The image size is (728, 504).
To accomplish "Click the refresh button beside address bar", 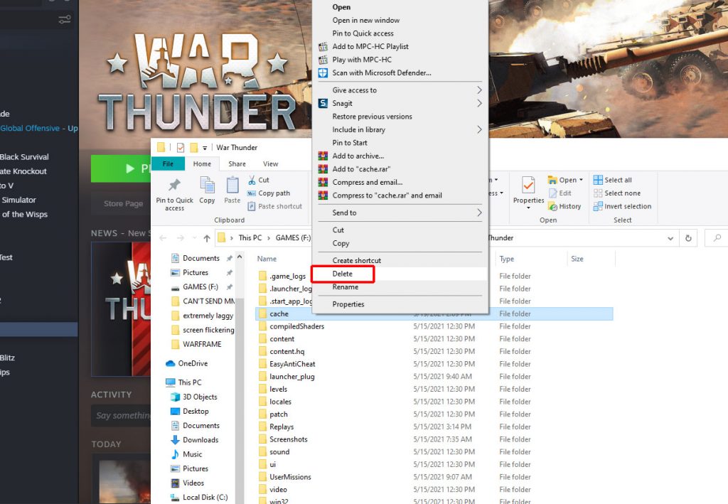I will [688, 238].
